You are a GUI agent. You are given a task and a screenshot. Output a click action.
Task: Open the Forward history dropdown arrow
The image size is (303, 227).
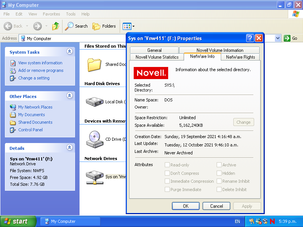(46, 26)
